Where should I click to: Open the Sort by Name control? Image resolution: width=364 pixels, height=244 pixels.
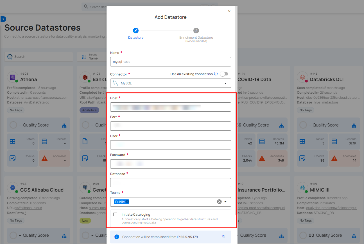click(x=91, y=57)
